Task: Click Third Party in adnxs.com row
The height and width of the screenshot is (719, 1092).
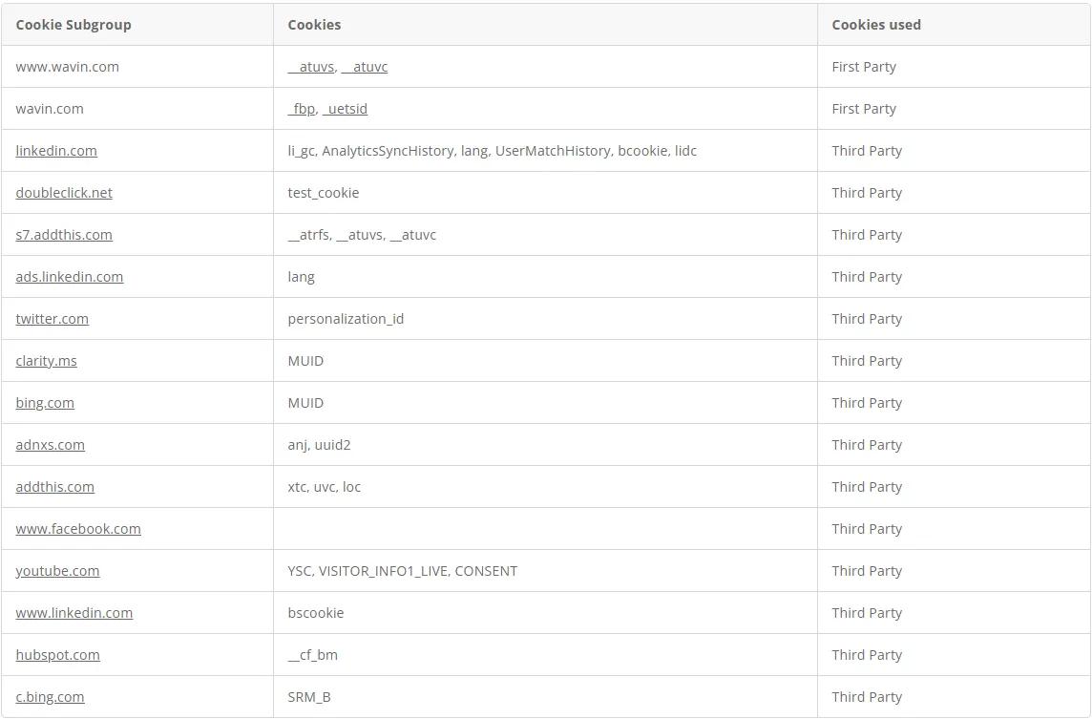Action: [867, 445]
